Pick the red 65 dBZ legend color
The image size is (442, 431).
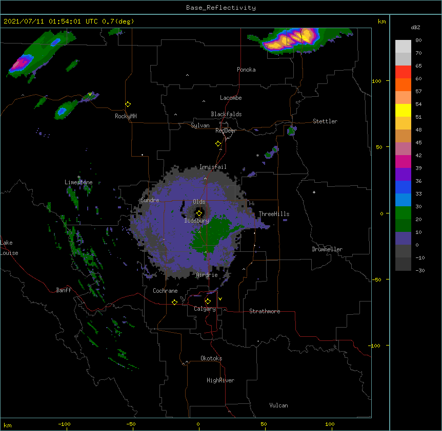[x=403, y=72]
